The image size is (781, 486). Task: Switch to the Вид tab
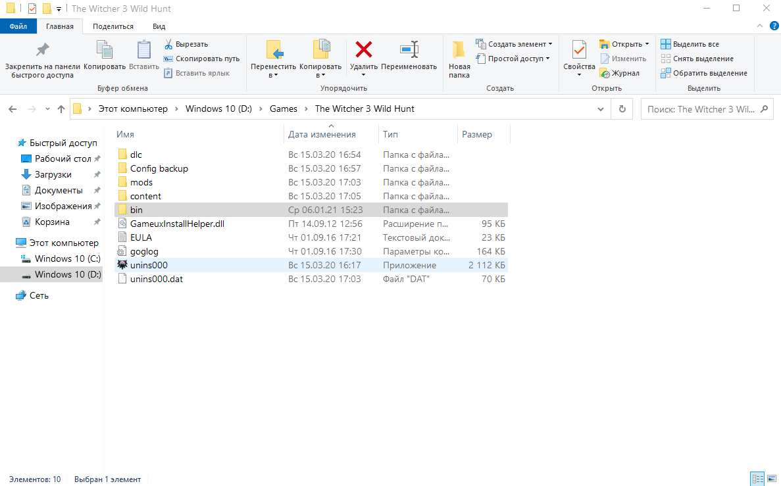coord(159,26)
